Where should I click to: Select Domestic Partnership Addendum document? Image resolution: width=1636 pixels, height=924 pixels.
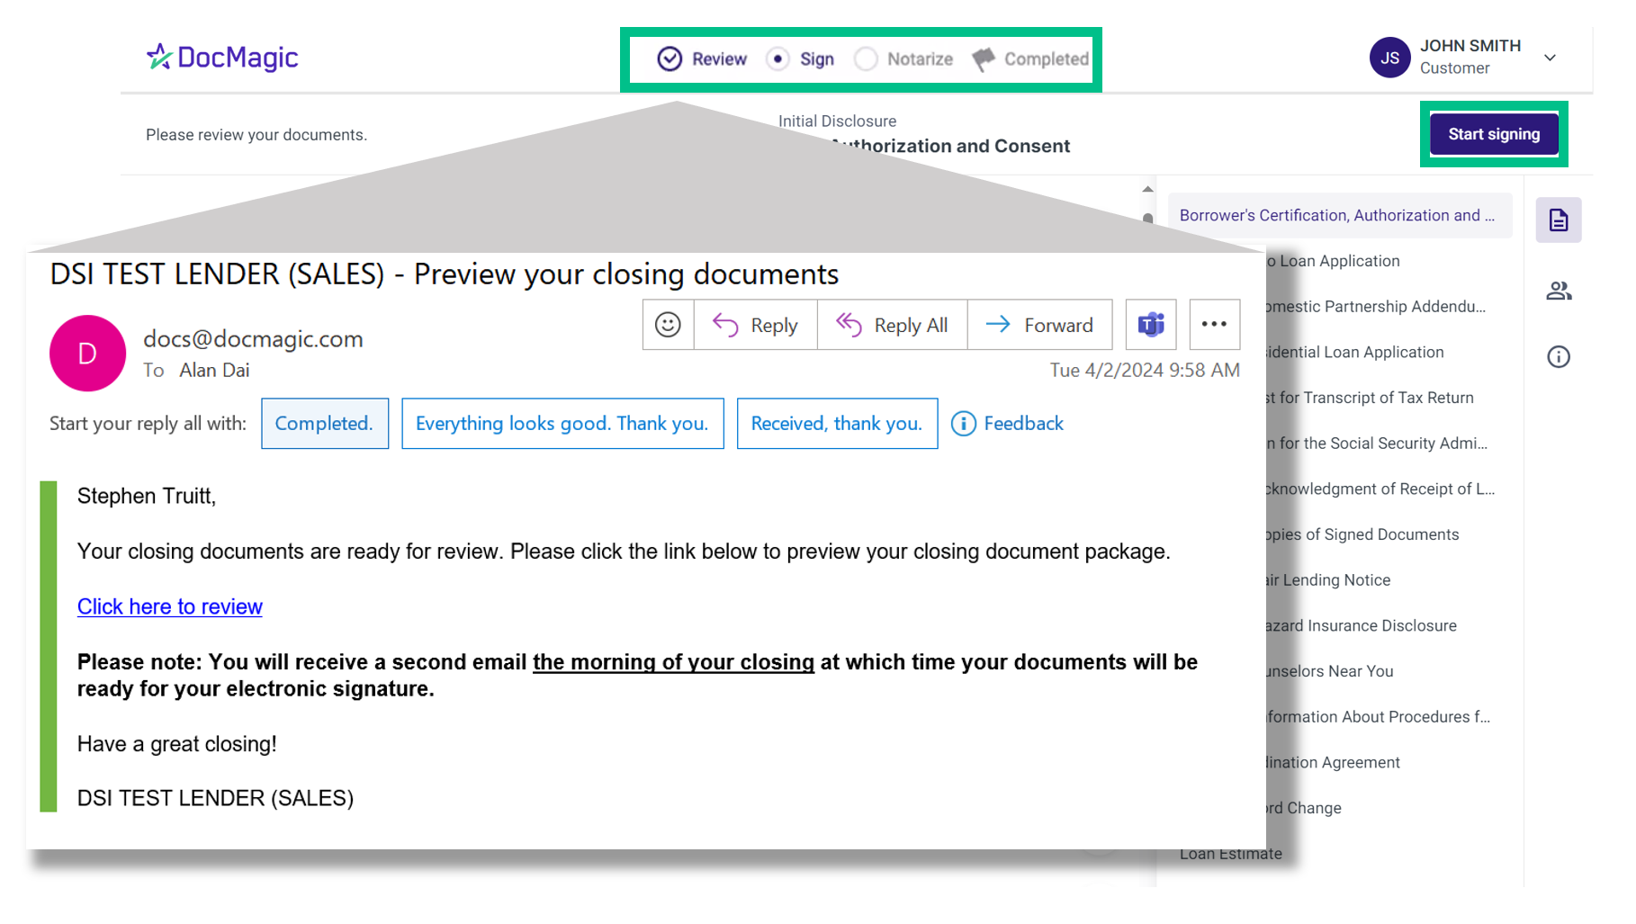click(x=1375, y=307)
